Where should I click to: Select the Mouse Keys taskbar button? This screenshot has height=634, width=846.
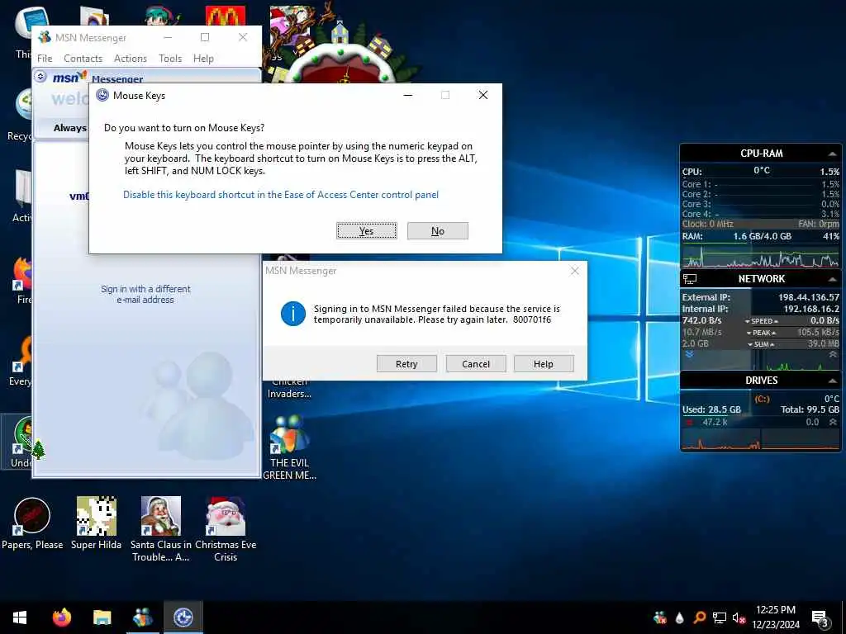[x=183, y=617]
